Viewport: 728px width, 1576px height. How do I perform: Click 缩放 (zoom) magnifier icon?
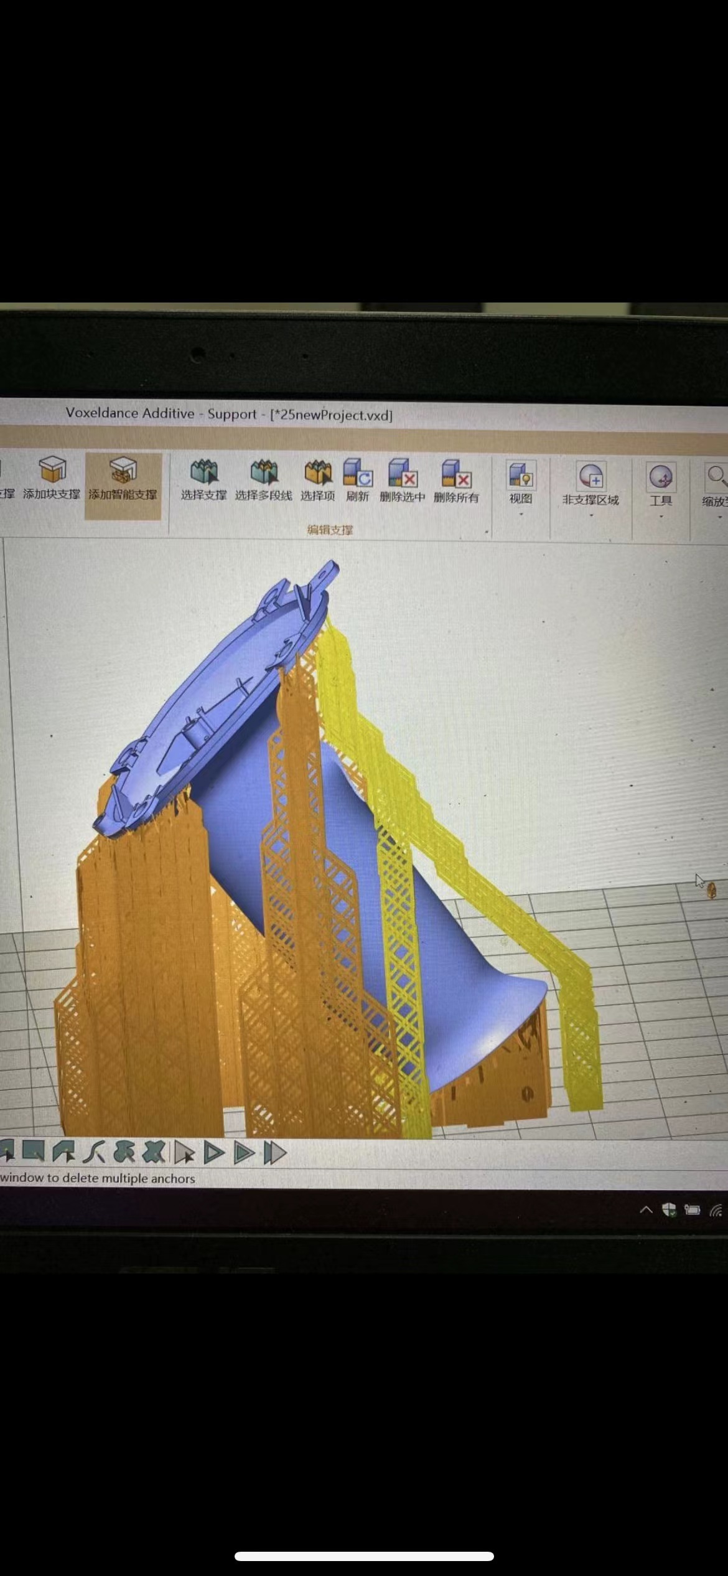716,477
